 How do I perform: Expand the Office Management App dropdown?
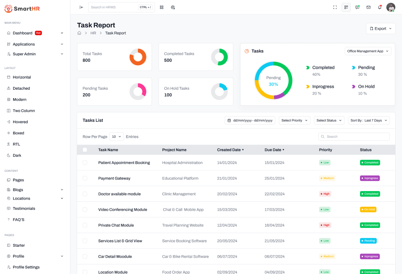[x=368, y=51]
